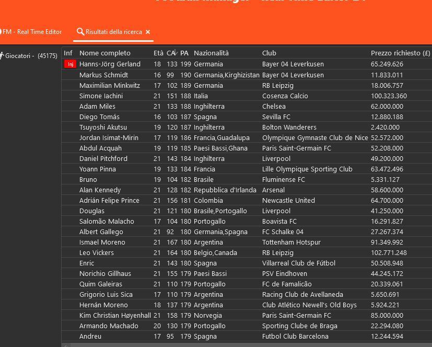Toggle the CA column sort arrow
This screenshot has width=432, height=347.
176,53
